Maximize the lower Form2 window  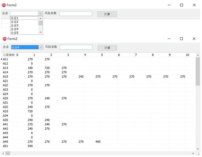[182, 39]
